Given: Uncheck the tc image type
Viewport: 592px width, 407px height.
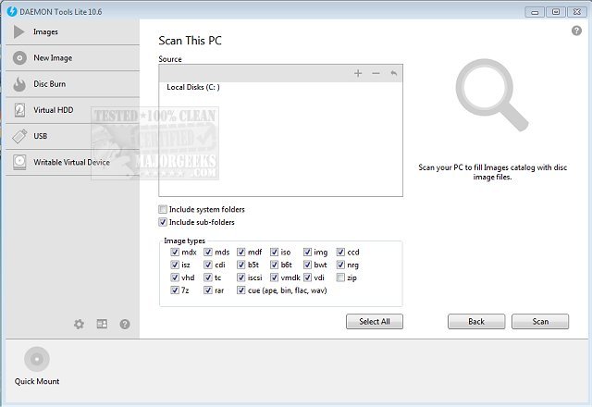Looking at the screenshot, I should click(x=207, y=277).
